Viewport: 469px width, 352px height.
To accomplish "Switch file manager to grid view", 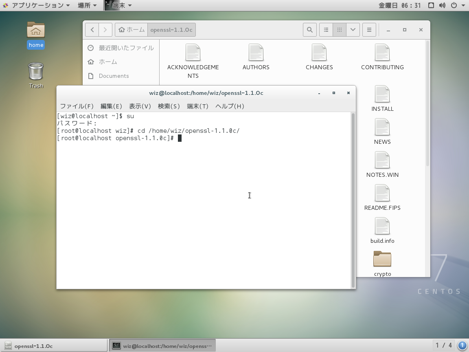I will pos(340,30).
